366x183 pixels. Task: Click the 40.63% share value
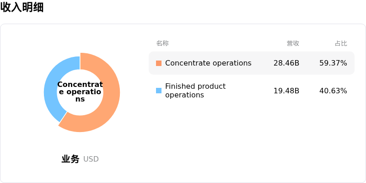(x=333, y=91)
